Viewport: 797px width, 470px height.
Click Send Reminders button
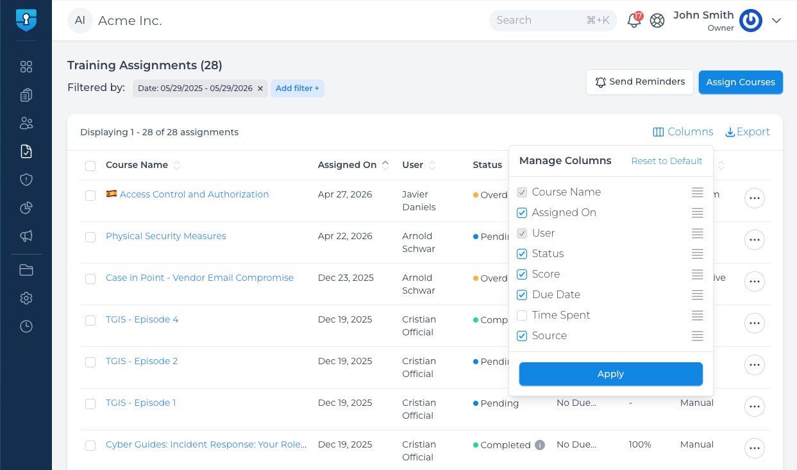point(640,82)
